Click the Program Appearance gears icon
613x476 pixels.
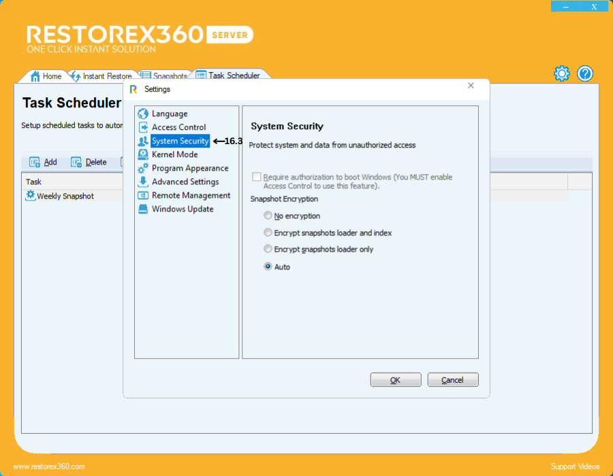[x=143, y=168]
